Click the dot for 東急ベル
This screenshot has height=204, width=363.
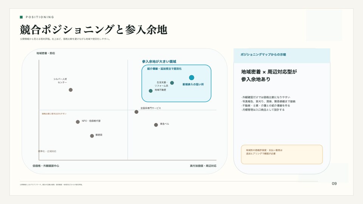[156, 125]
